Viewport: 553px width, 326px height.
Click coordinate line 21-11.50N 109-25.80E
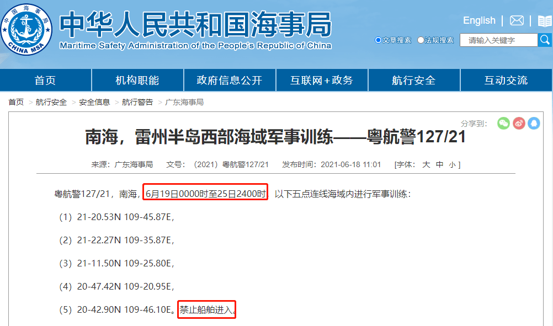[x=125, y=264]
